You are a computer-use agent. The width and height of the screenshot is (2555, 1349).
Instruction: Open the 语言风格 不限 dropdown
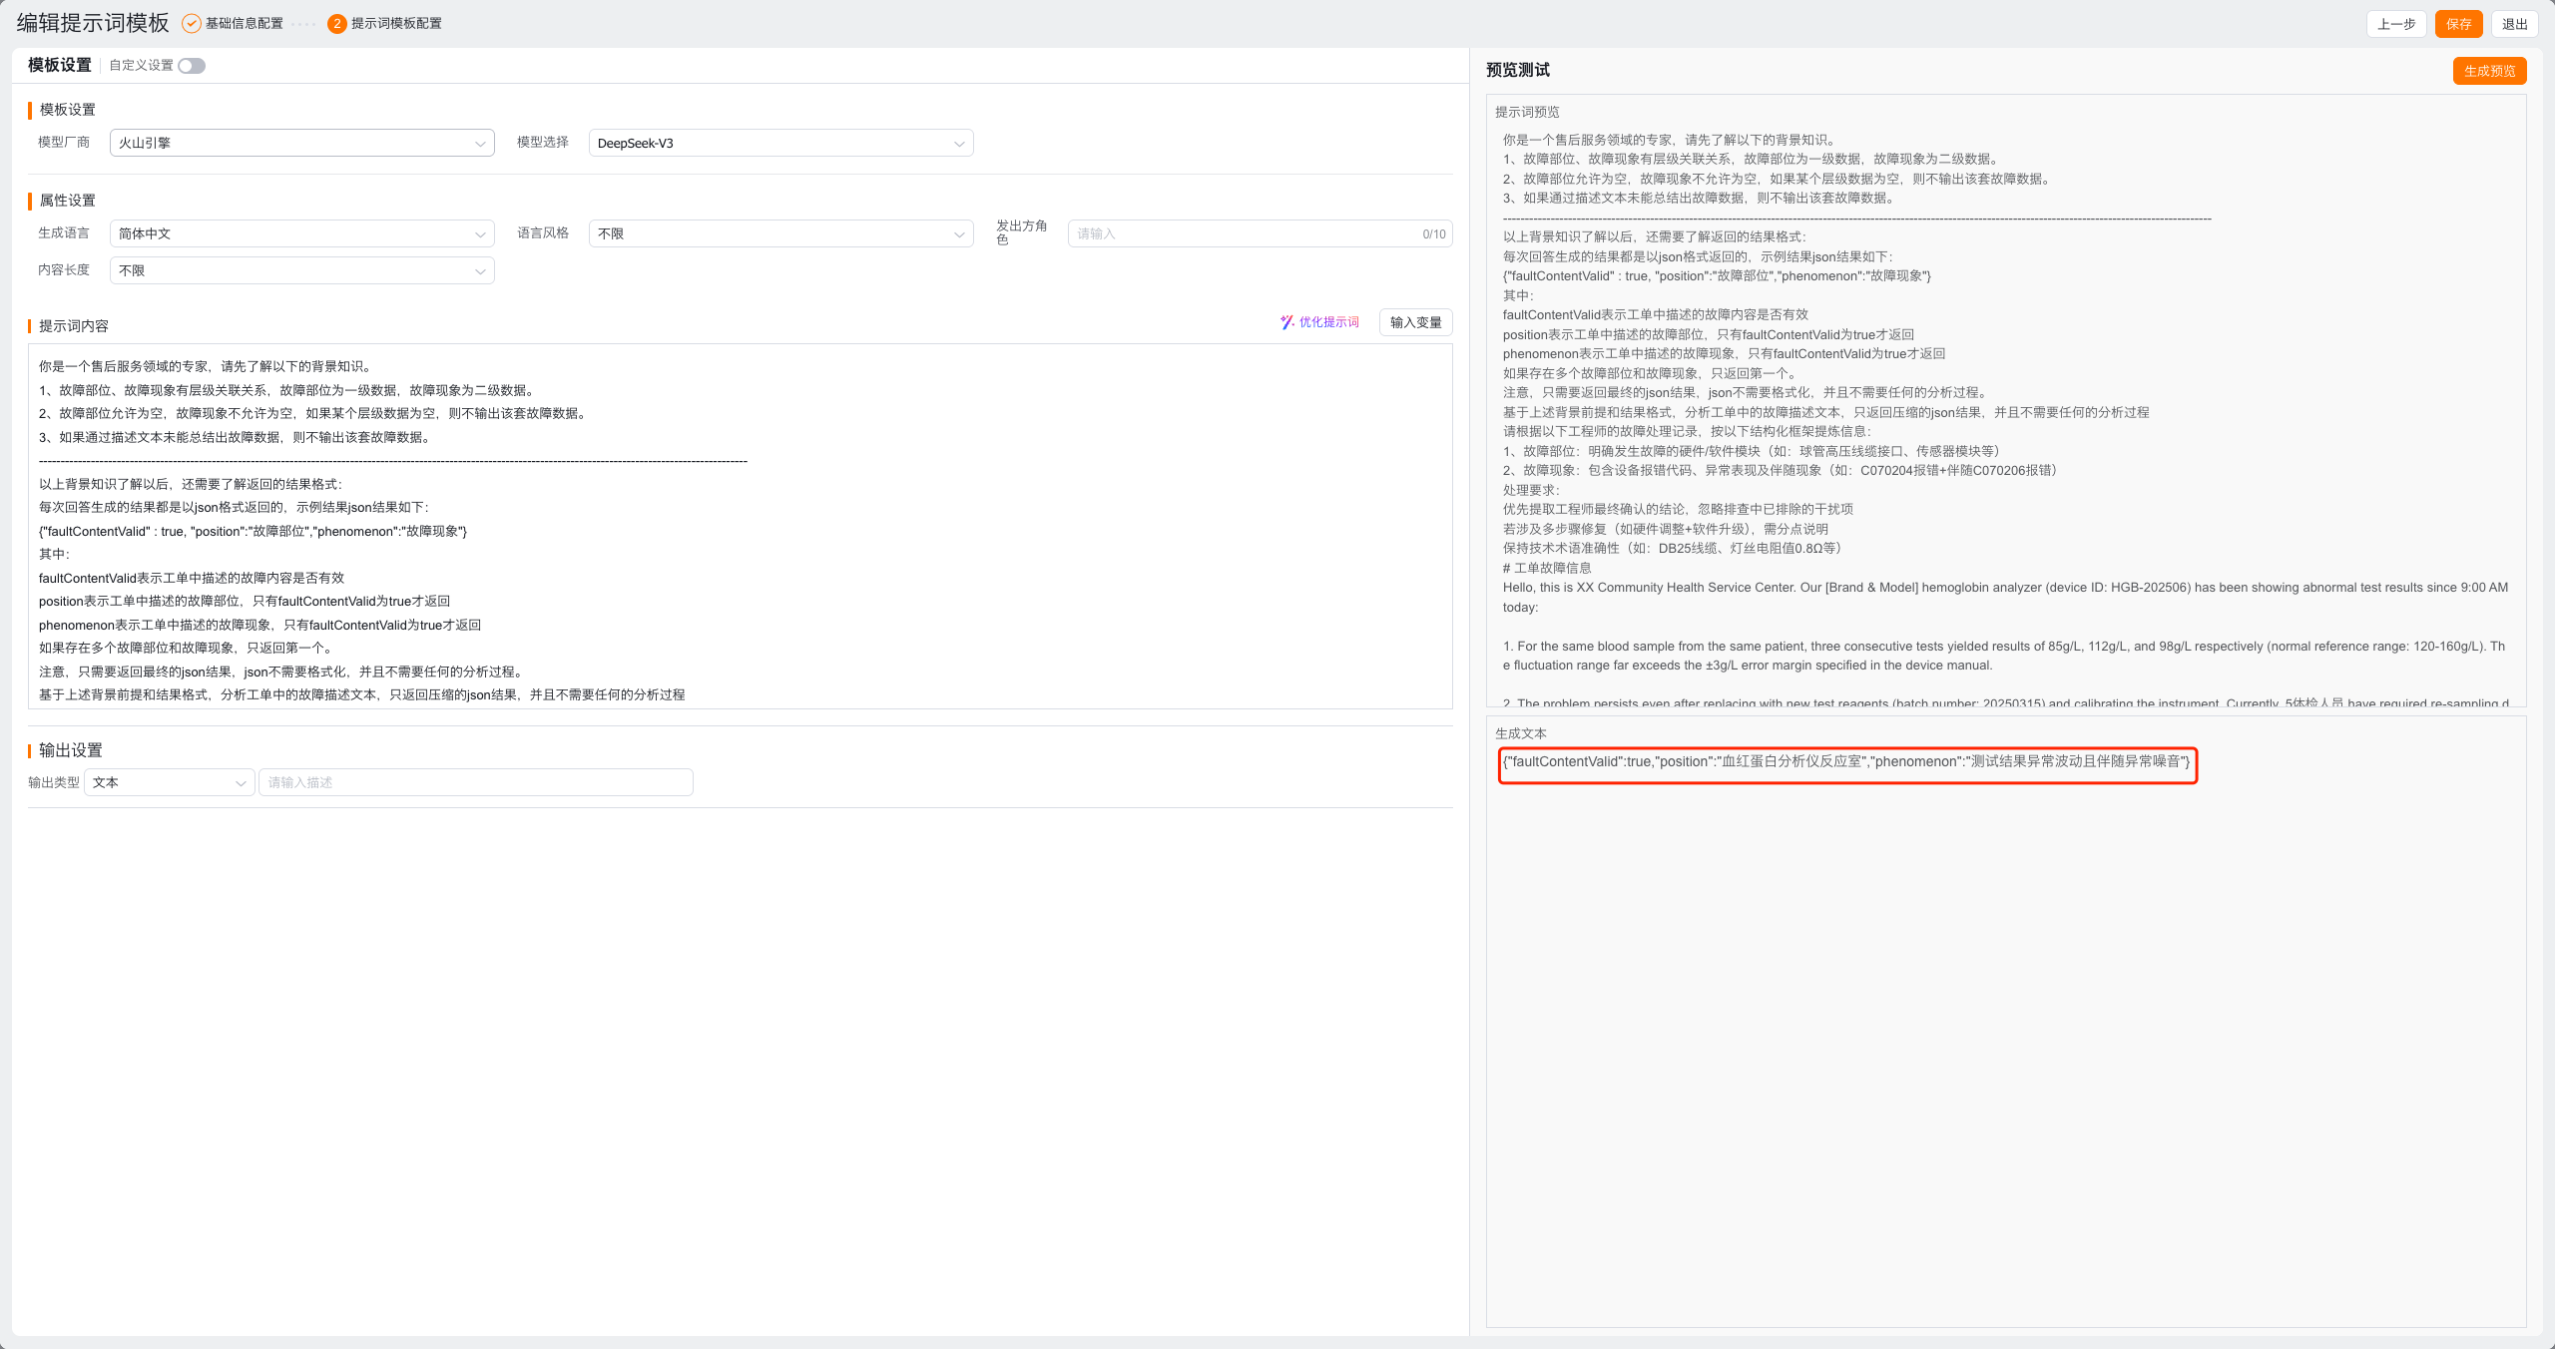779,234
